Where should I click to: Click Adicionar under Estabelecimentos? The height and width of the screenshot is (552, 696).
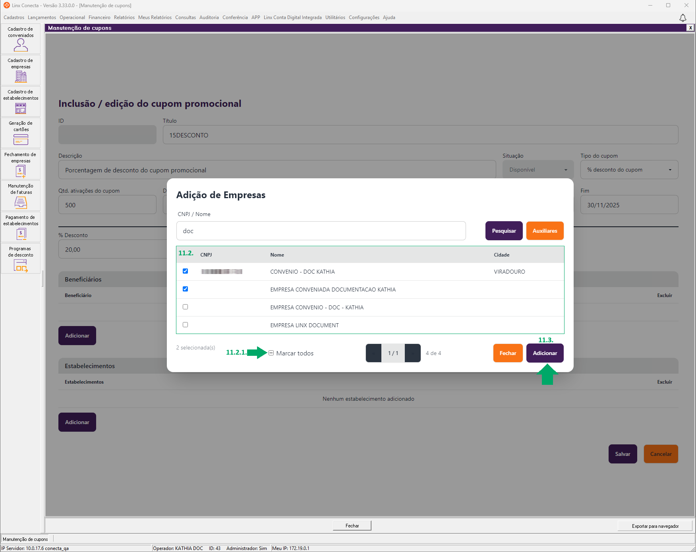point(77,422)
